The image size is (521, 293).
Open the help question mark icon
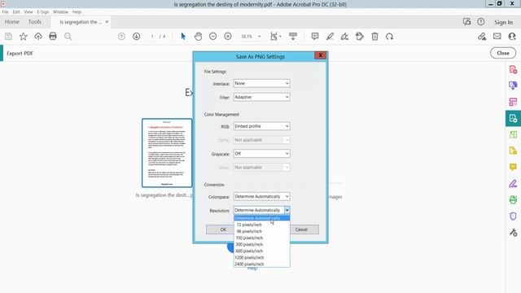[481, 22]
